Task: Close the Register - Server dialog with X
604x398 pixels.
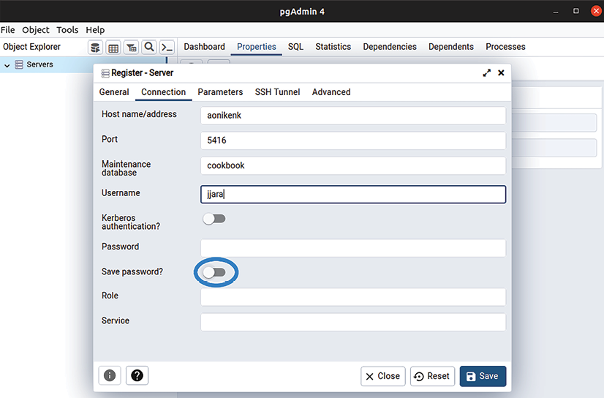Action: pos(501,73)
